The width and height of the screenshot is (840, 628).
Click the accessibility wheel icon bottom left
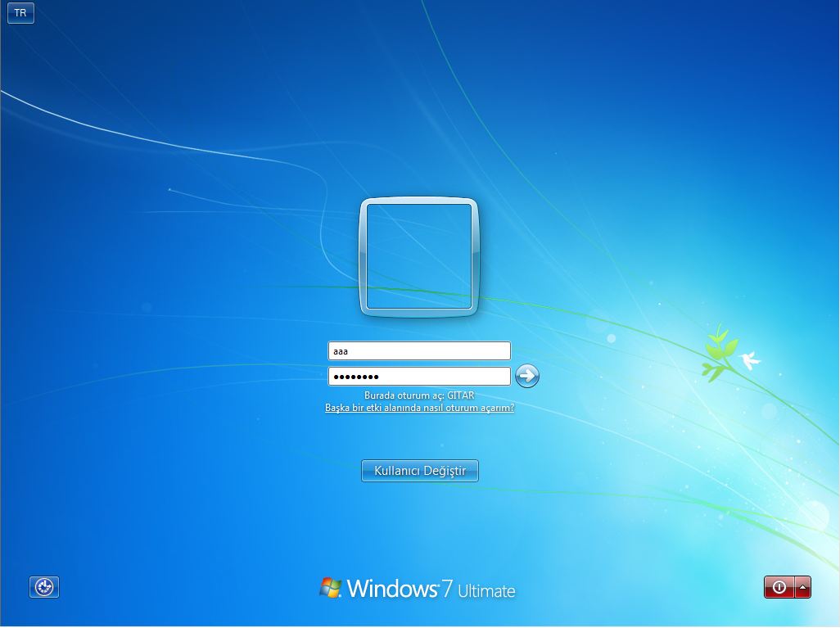click(44, 587)
